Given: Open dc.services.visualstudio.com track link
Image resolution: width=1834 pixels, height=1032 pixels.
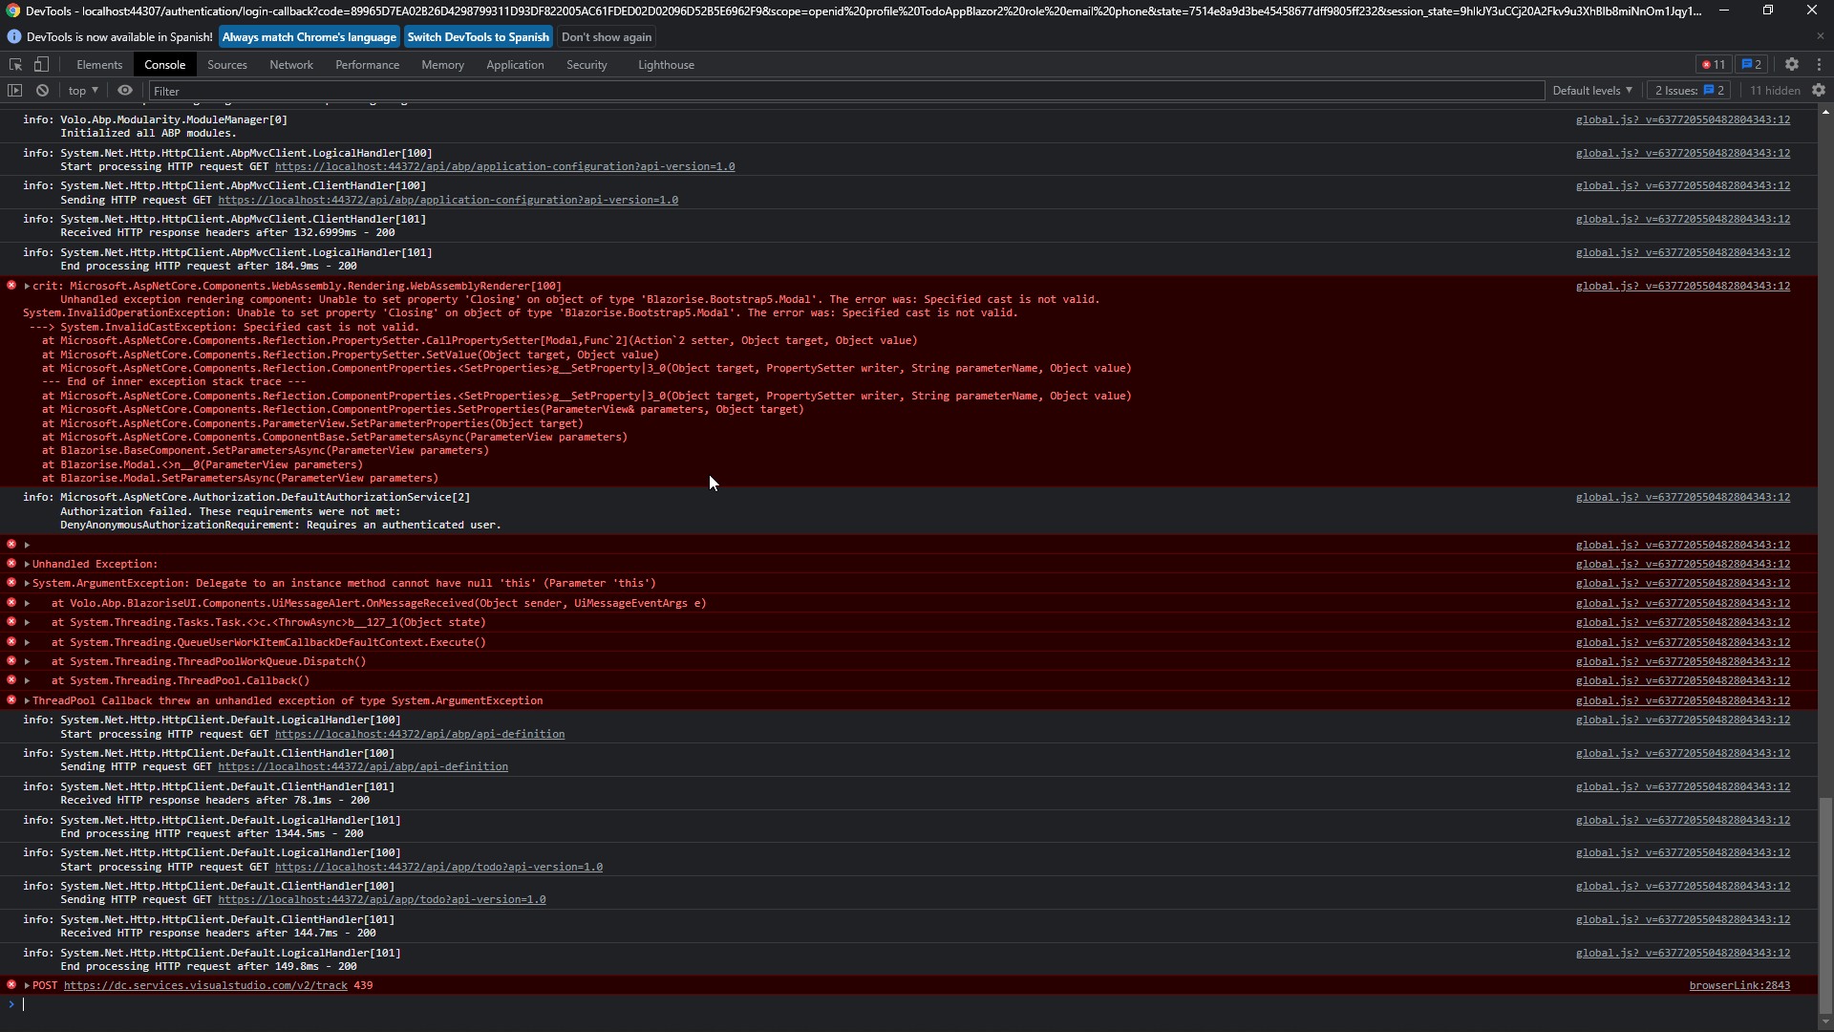Looking at the screenshot, I should click(x=205, y=985).
